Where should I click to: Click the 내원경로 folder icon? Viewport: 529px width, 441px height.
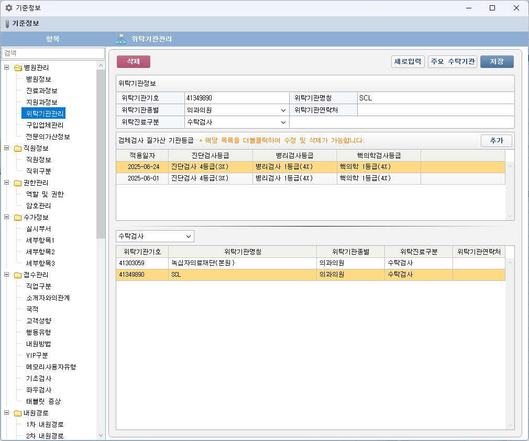[18, 413]
